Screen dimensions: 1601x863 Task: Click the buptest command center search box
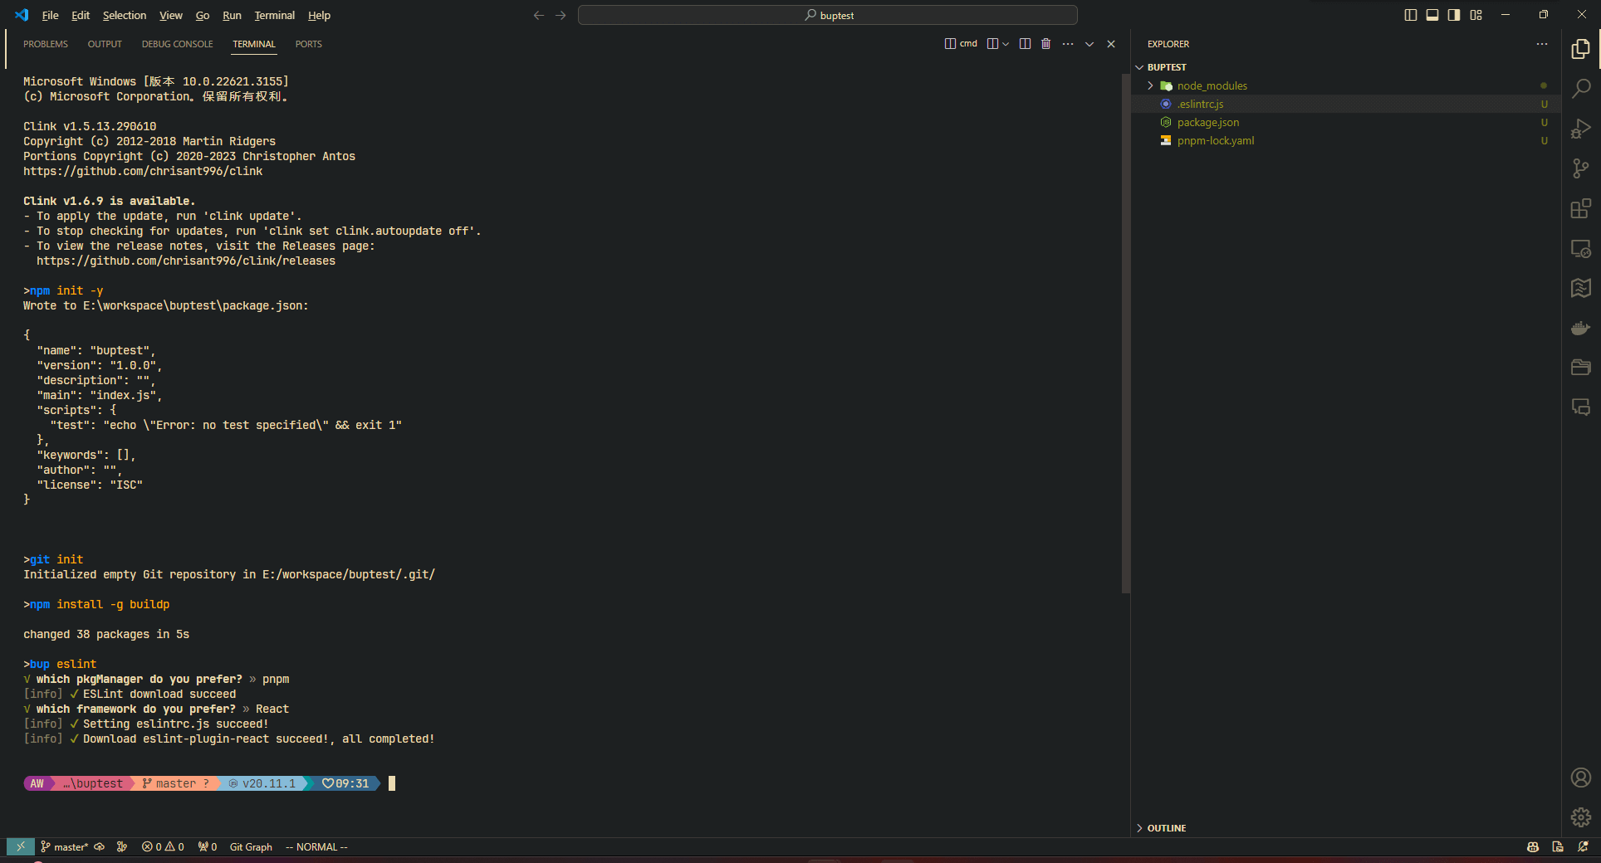pyautogui.click(x=828, y=15)
